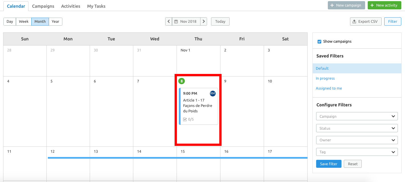Image resolution: width=405 pixels, height=182 pixels.
Task: Switch to Week view
Action: 24,22
